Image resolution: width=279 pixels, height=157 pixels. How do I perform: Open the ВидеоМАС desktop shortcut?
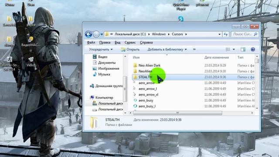pyautogui.click(x=31, y=41)
